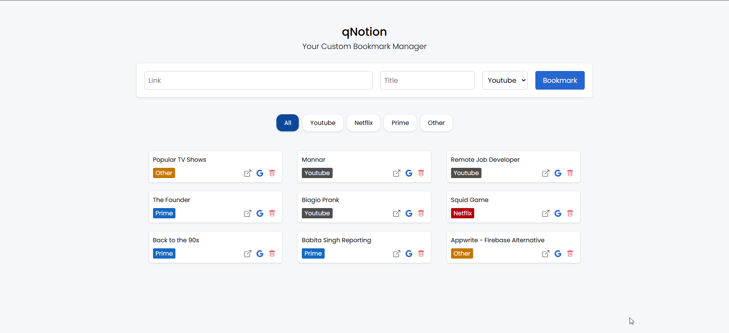Filter bookmarks by Youtube
The height and width of the screenshot is (333, 729).
click(323, 123)
